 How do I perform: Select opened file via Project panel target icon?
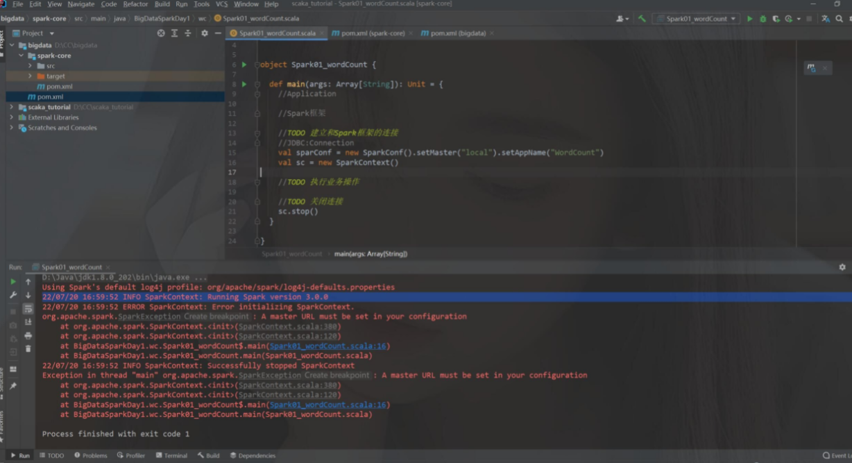[x=161, y=33]
